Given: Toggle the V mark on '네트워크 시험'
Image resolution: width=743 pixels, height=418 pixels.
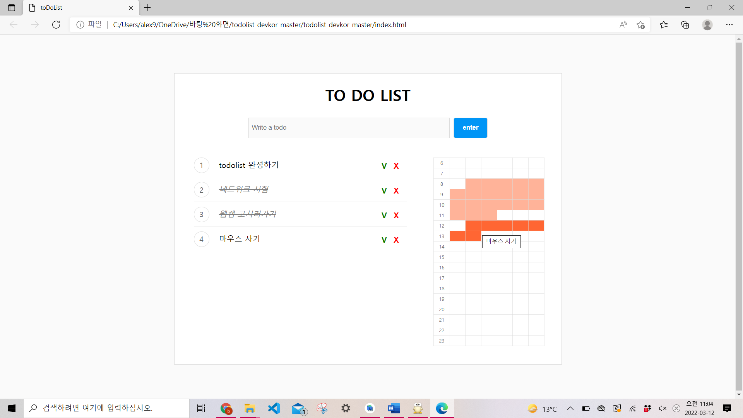Looking at the screenshot, I should coord(384,190).
